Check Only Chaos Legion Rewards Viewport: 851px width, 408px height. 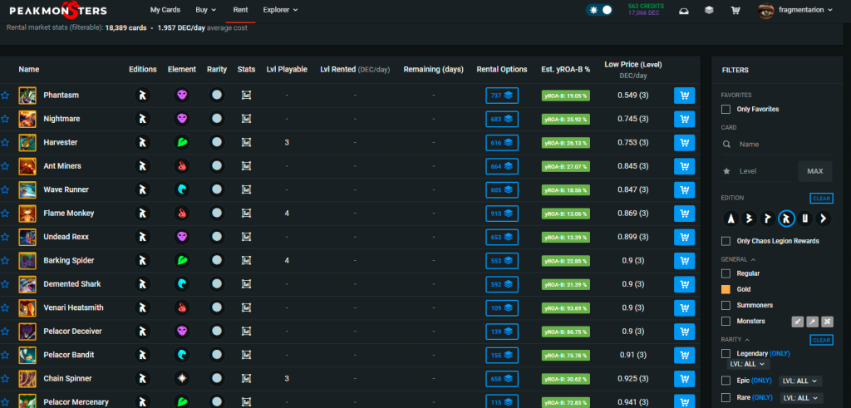click(726, 241)
